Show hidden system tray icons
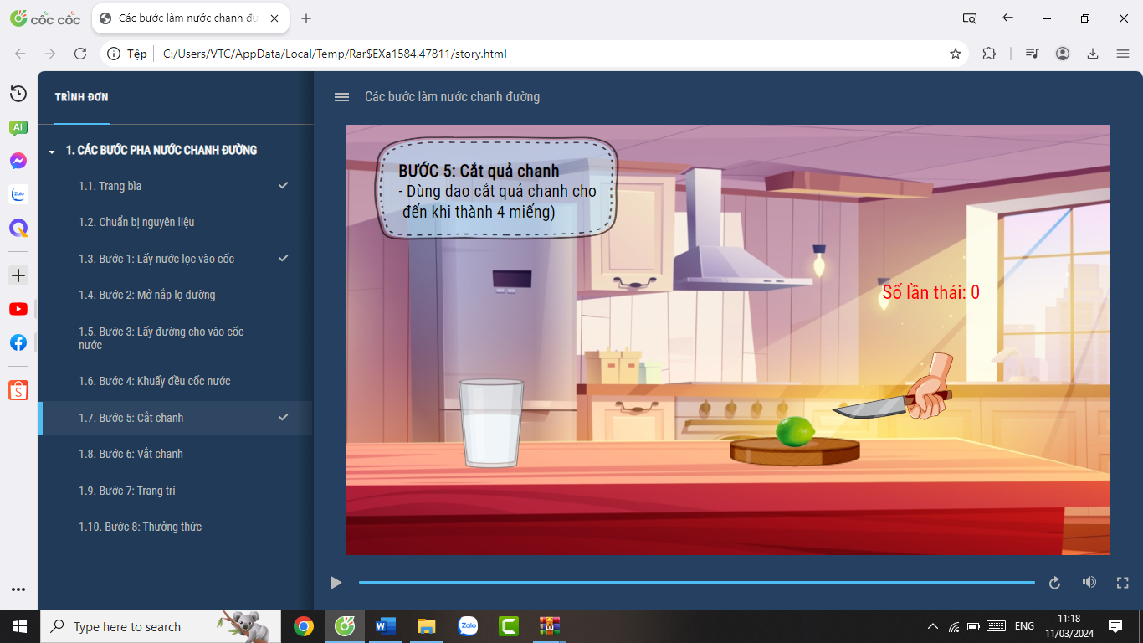 933,626
